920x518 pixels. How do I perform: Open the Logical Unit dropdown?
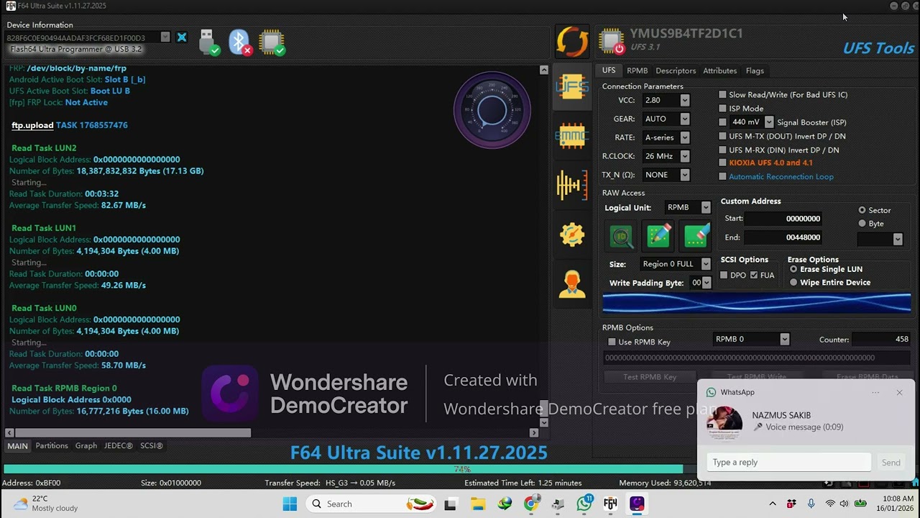705,207
